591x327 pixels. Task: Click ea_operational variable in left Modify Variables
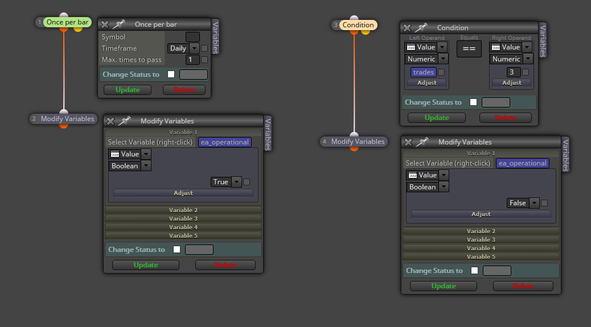pyautogui.click(x=225, y=142)
